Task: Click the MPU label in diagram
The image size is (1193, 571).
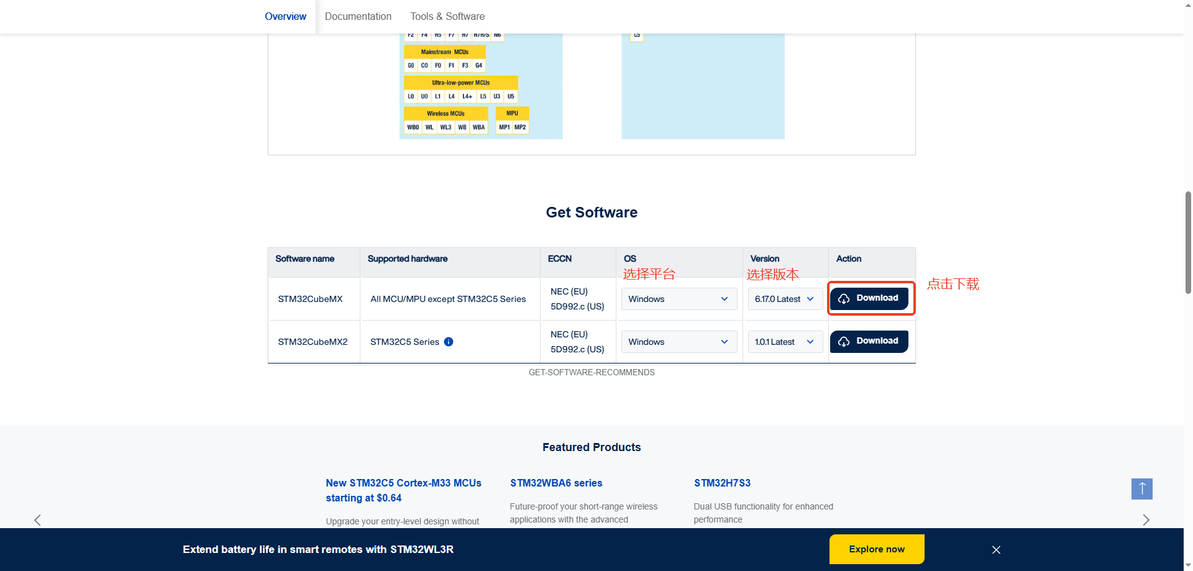Action: 512,114
